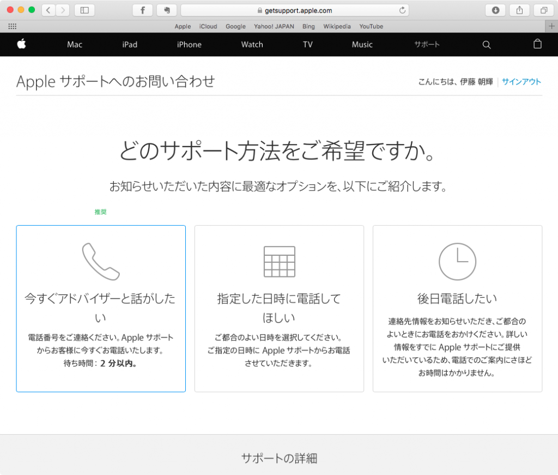Viewport: 558px width, 475px height.
Task: Click the clock icon
Action: point(457,262)
